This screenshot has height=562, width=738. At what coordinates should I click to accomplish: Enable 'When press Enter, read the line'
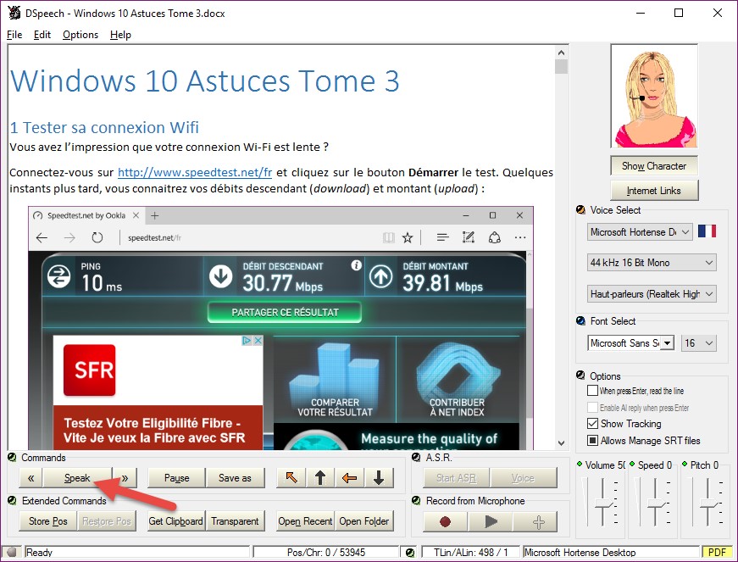pos(592,391)
